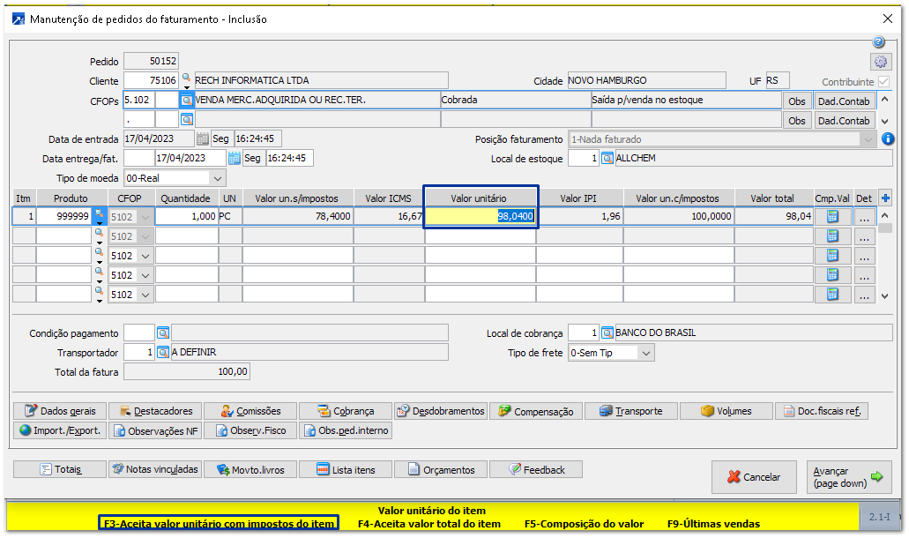Click the Cancelar button
909x538 pixels.
pyautogui.click(x=754, y=477)
